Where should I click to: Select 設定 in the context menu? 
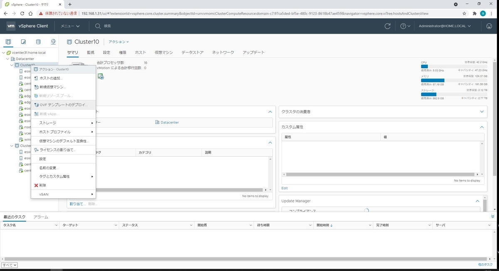pyautogui.click(x=63, y=159)
